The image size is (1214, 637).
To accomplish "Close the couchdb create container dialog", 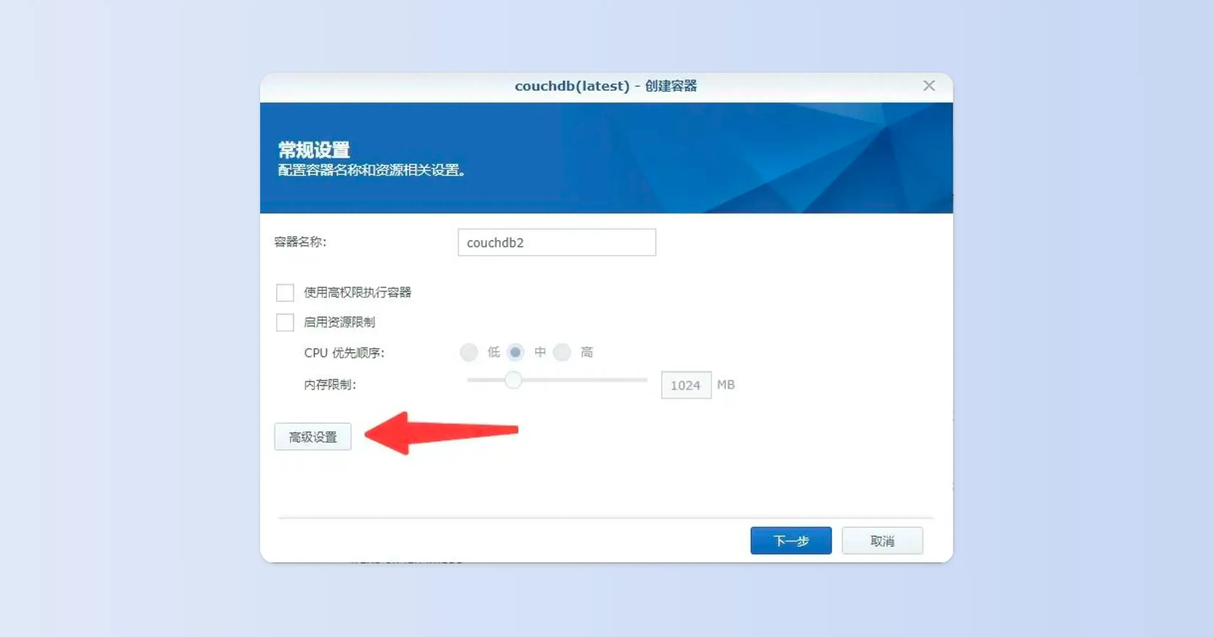I will [x=929, y=85].
